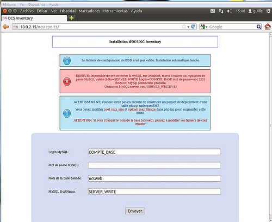
Task: Open the Firefox home page icon
Action: click(268, 27)
